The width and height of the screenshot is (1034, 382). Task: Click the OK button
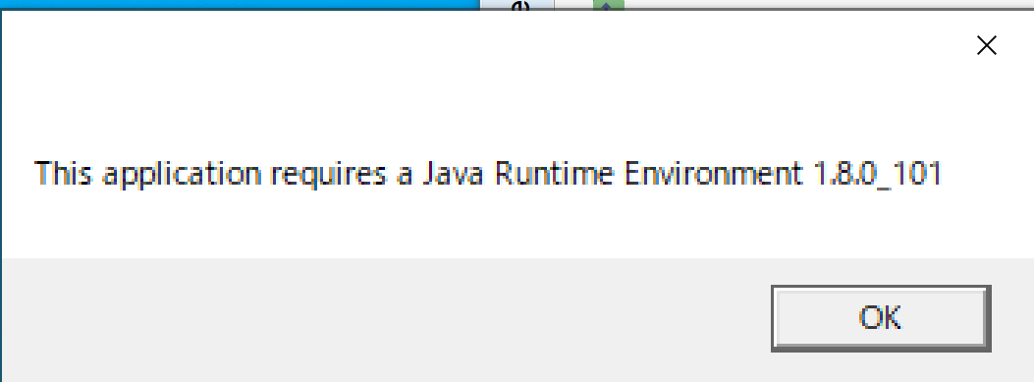881,318
